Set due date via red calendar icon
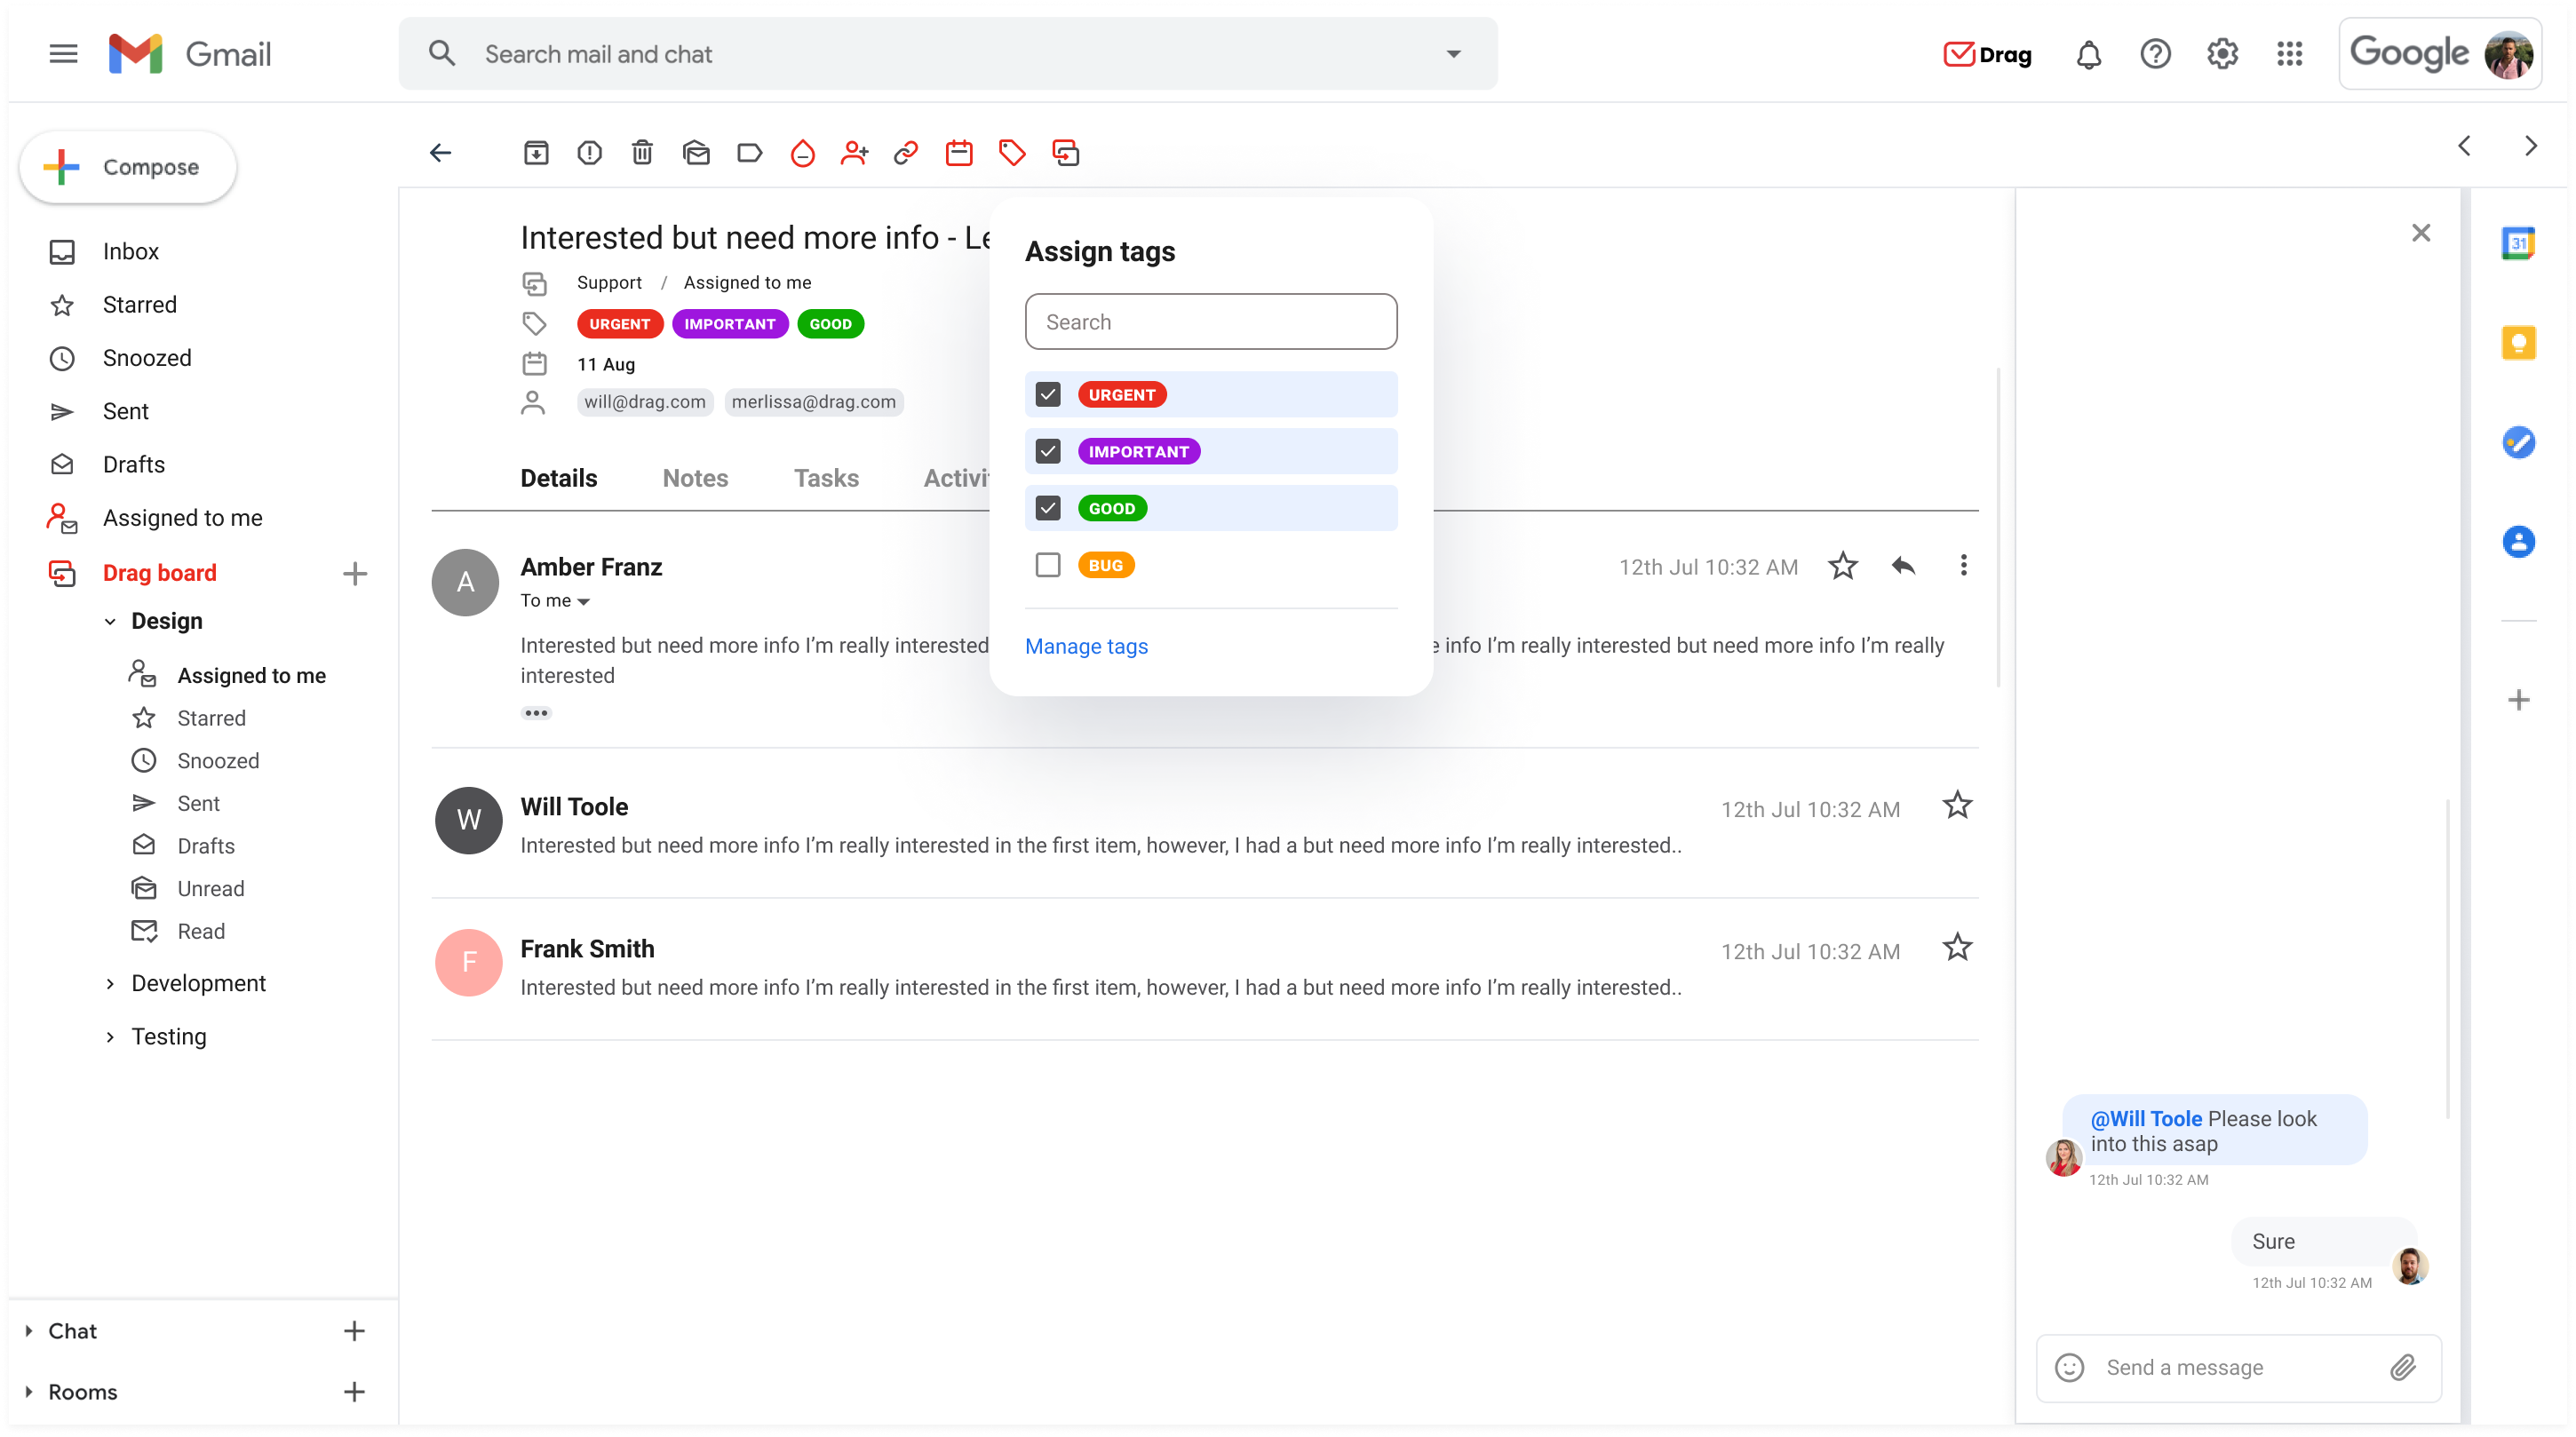 click(x=959, y=153)
